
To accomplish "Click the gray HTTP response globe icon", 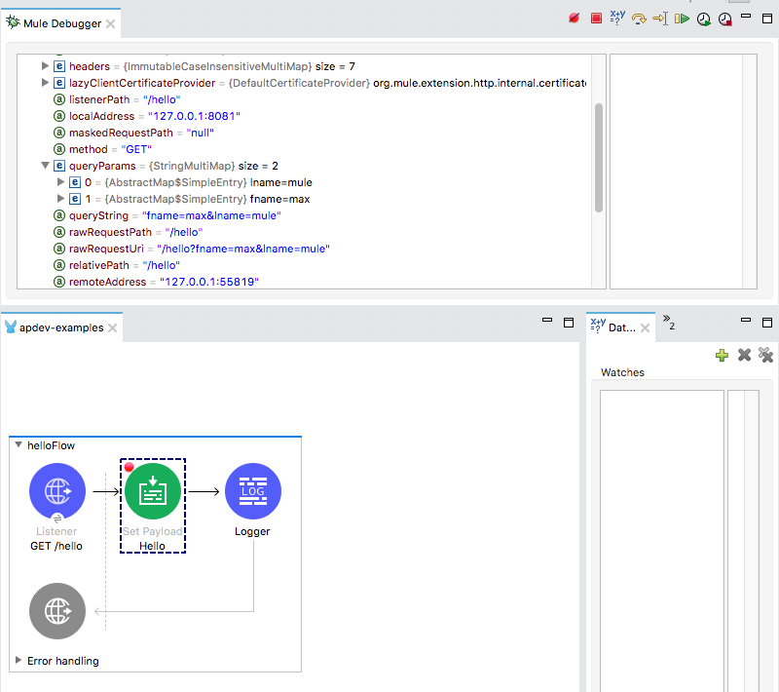I will [x=57, y=611].
